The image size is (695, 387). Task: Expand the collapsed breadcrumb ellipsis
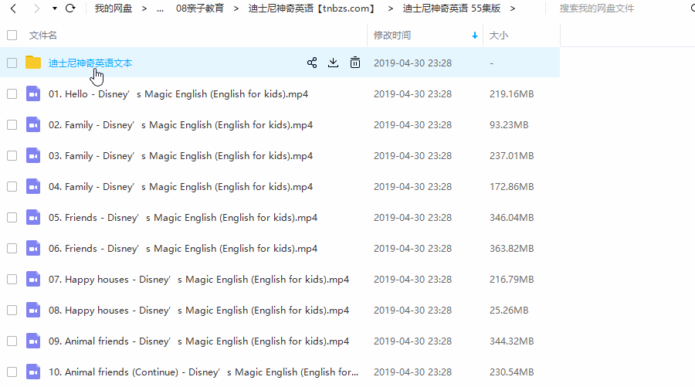(161, 8)
